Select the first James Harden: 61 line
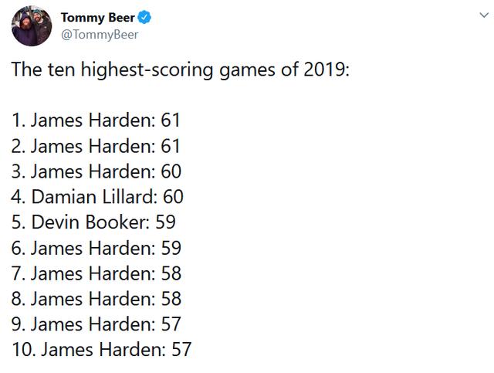Screen dimensions: 494x373 pyautogui.click(x=96, y=120)
